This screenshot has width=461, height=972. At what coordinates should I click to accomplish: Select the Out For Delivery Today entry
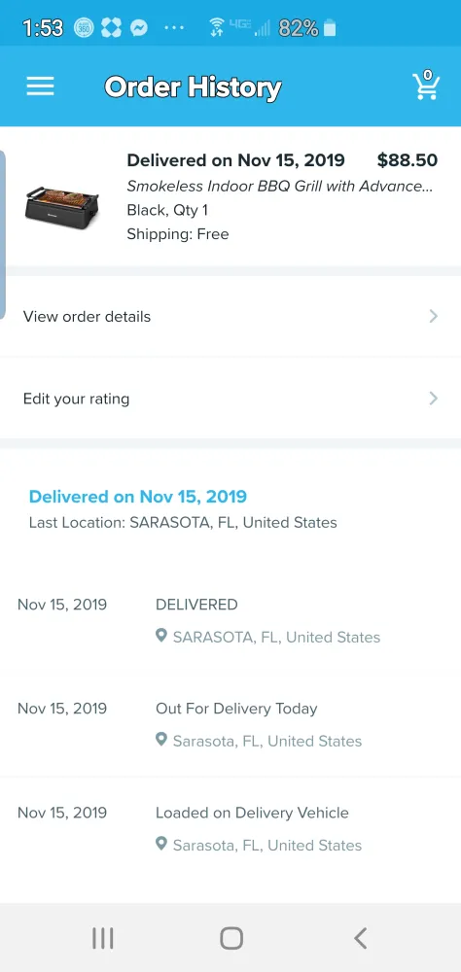230,724
